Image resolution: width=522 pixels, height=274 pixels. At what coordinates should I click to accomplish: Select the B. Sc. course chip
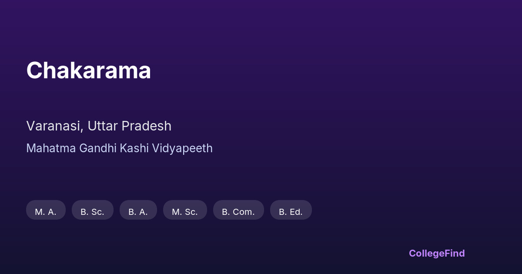(92, 212)
